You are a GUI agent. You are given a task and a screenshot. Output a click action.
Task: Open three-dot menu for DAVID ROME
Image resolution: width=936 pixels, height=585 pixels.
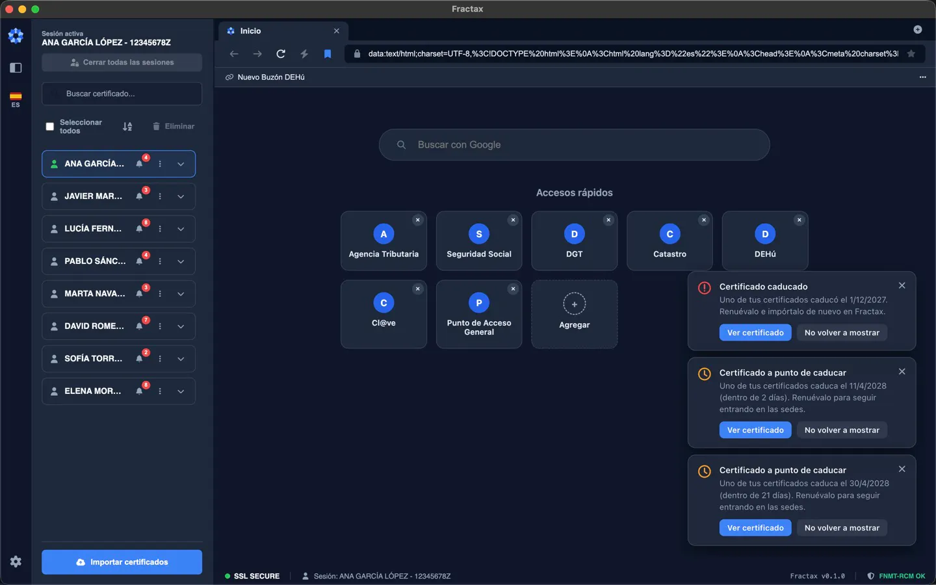pyautogui.click(x=160, y=326)
